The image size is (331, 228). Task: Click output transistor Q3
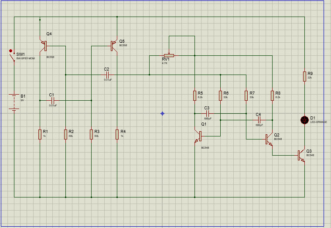pyautogui.click(x=301, y=155)
